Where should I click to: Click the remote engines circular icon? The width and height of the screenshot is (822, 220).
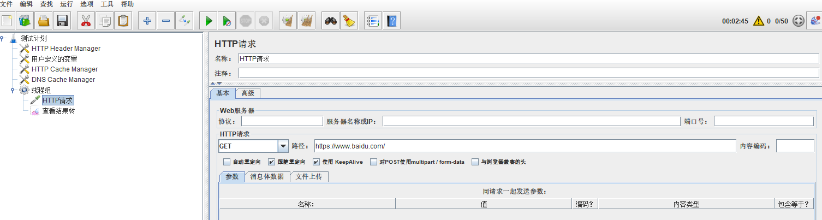pos(798,21)
